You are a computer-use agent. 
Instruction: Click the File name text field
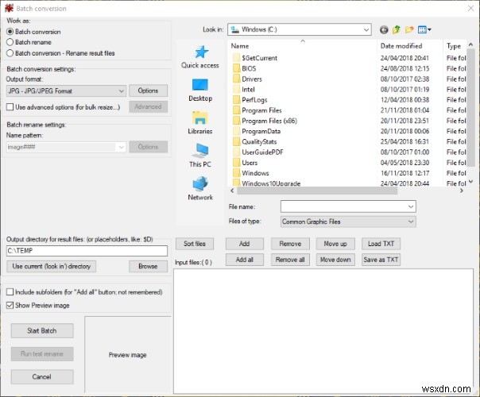344,206
